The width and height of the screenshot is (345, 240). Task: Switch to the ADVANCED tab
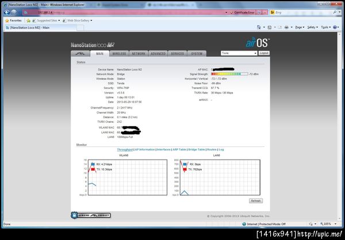[x=158, y=53]
